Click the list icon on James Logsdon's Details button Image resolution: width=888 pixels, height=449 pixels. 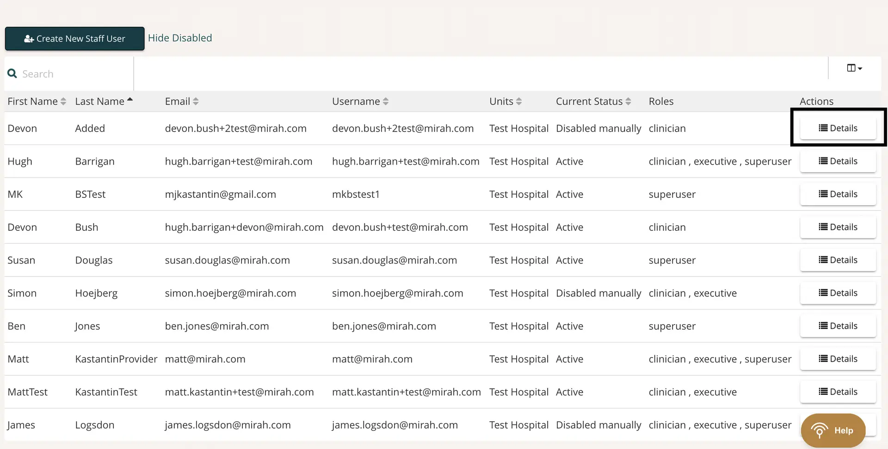click(x=822, y=424)
